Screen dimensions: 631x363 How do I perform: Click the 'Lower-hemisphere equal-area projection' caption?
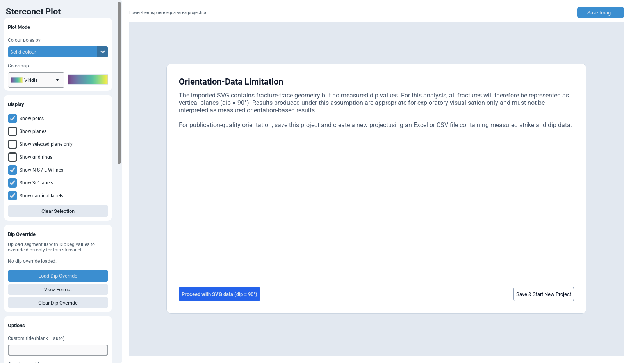(x=168, y=12)
